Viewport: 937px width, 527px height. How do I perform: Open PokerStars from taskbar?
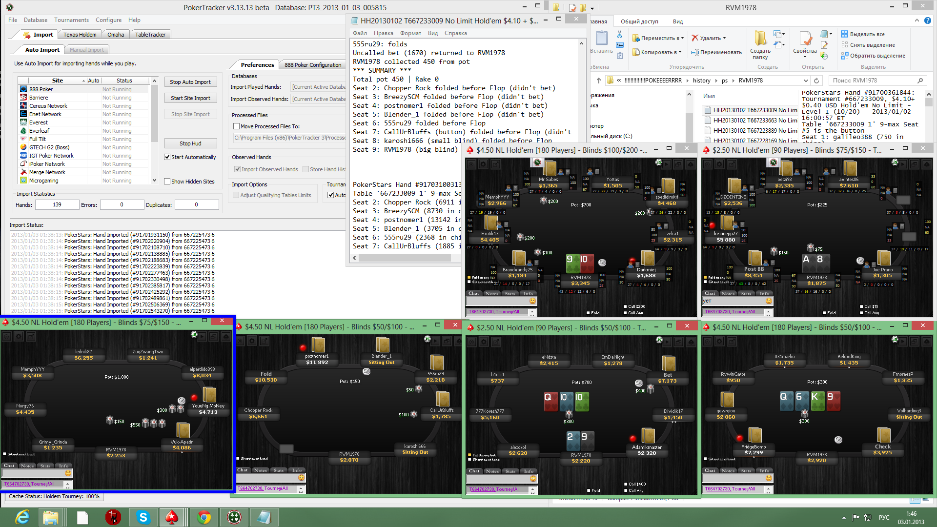pos(172,517)
